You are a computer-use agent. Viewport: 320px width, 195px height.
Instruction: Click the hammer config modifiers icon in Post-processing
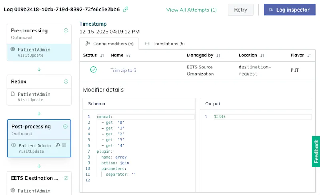pos(58,145)
